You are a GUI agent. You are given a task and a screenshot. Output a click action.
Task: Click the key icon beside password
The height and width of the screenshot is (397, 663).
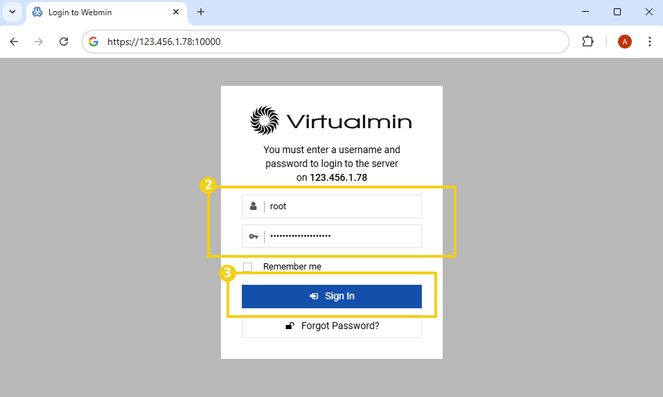254,236
